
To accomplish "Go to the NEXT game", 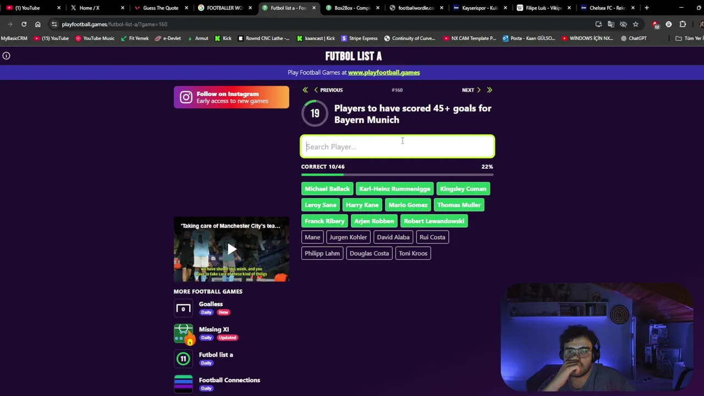I will 471,90.
